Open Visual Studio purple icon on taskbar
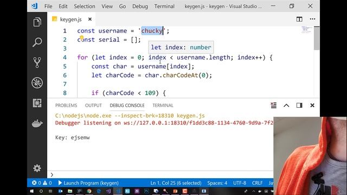This screenshot has width=347, height=195. 108,191
